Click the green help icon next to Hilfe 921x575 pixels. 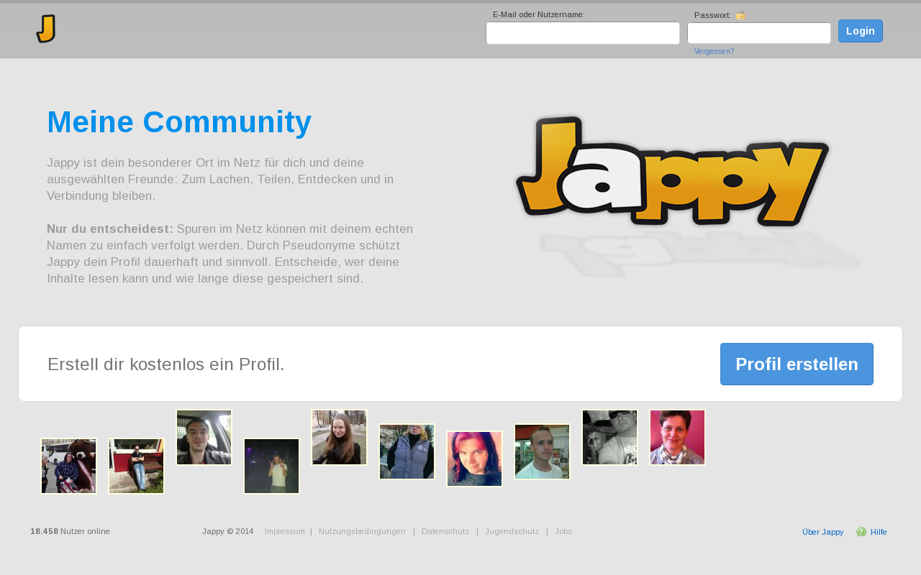click(861, 532)
